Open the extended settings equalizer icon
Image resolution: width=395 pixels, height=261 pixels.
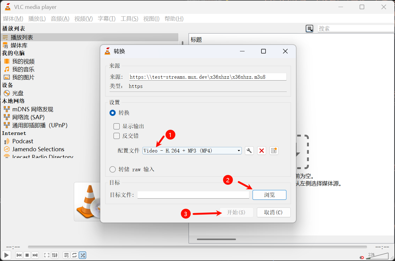coord(55,255)
